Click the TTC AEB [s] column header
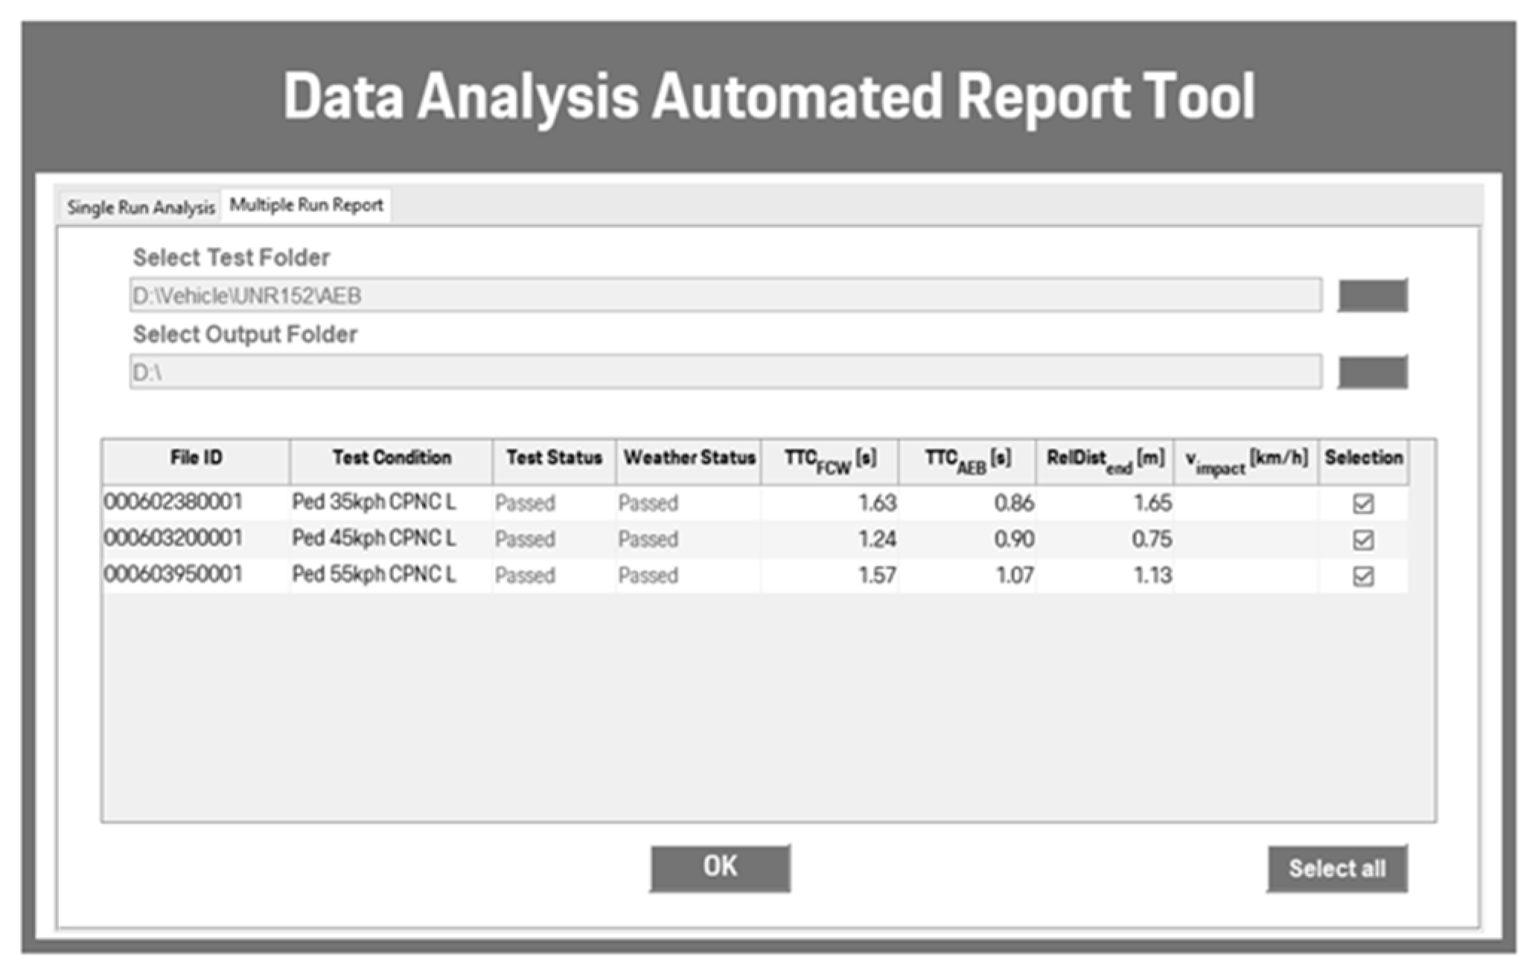This screenshot has height=973, width=1535. 967,461
